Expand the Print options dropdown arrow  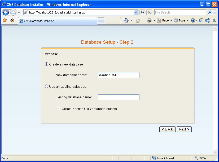(154, 20)
